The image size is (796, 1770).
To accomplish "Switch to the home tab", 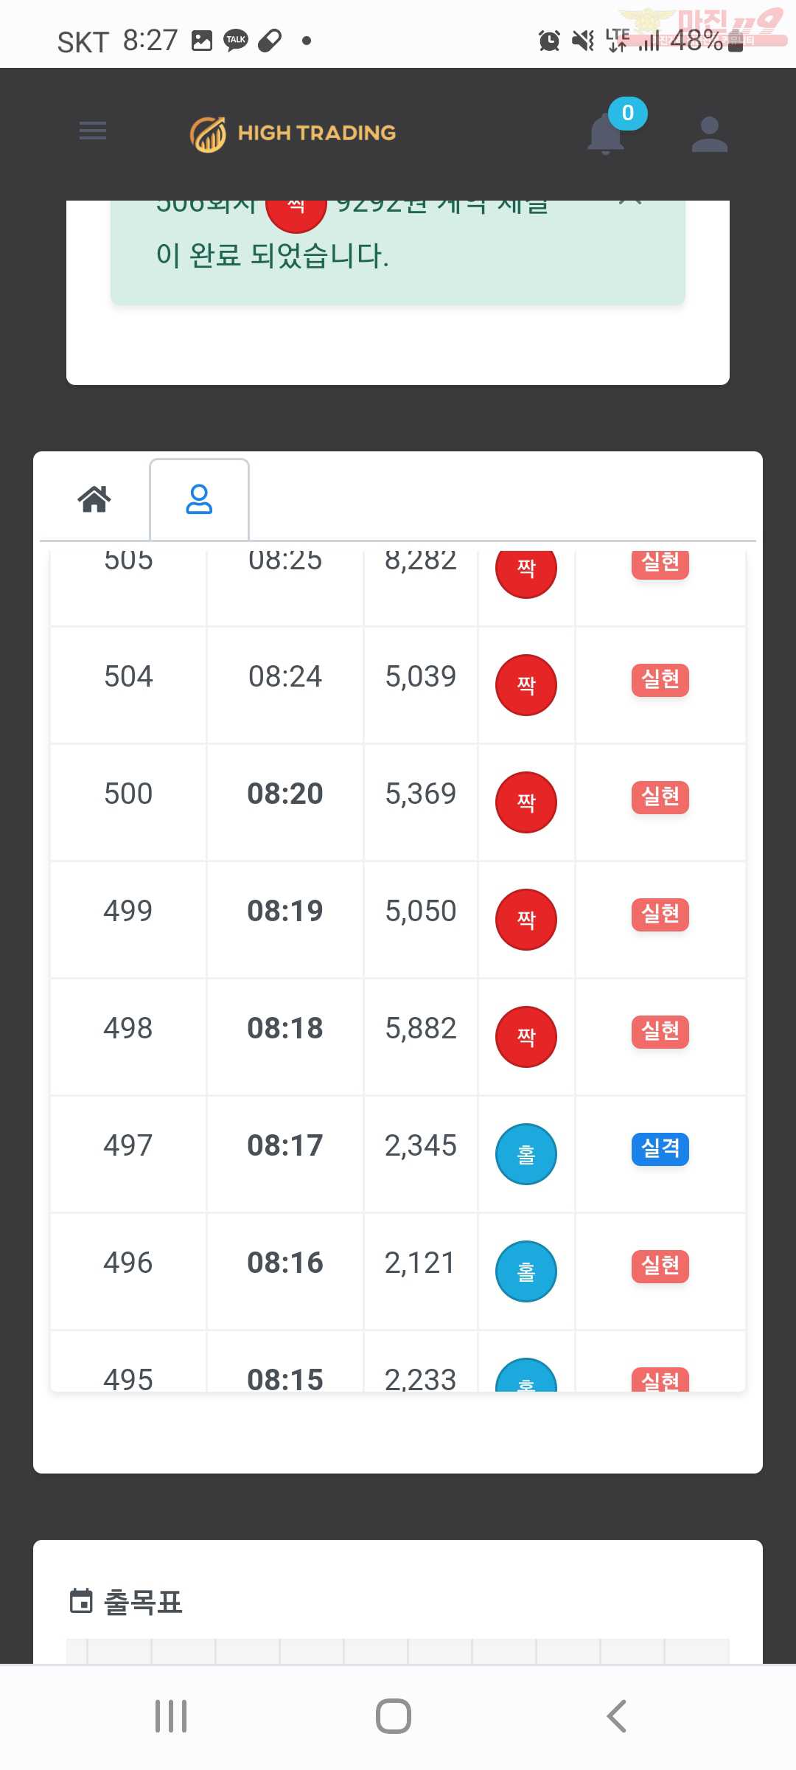I will (x=94, y=499).
